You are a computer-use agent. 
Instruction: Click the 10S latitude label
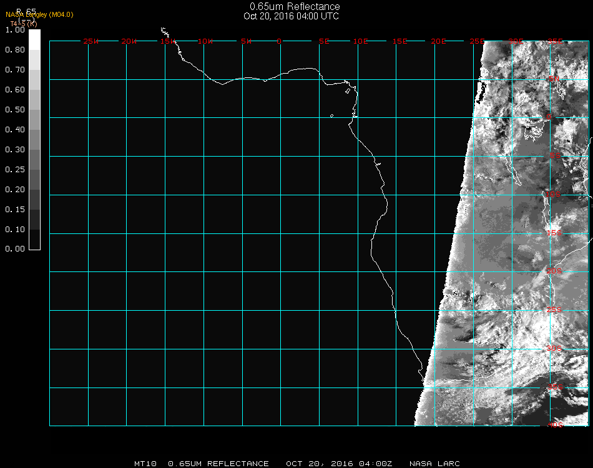tap(554, 195)
